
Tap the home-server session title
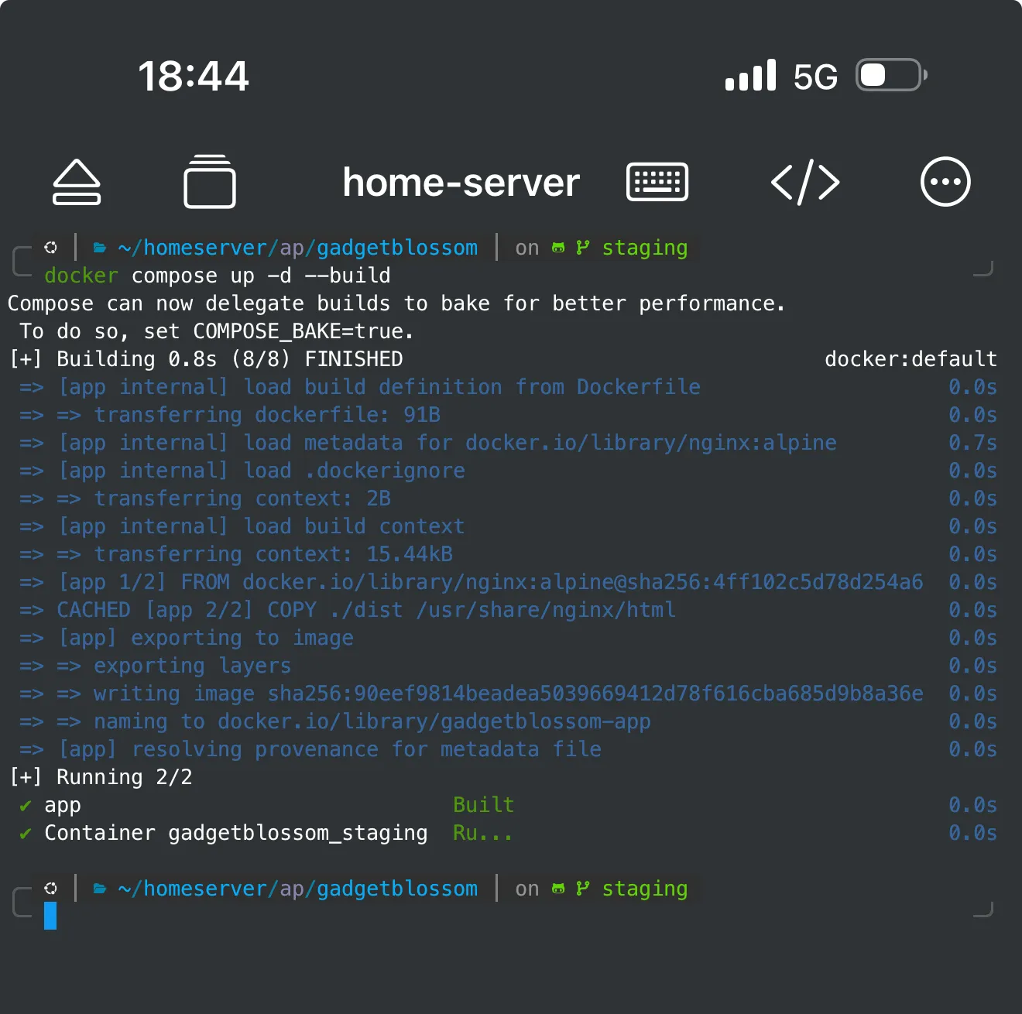pos(461,183)
